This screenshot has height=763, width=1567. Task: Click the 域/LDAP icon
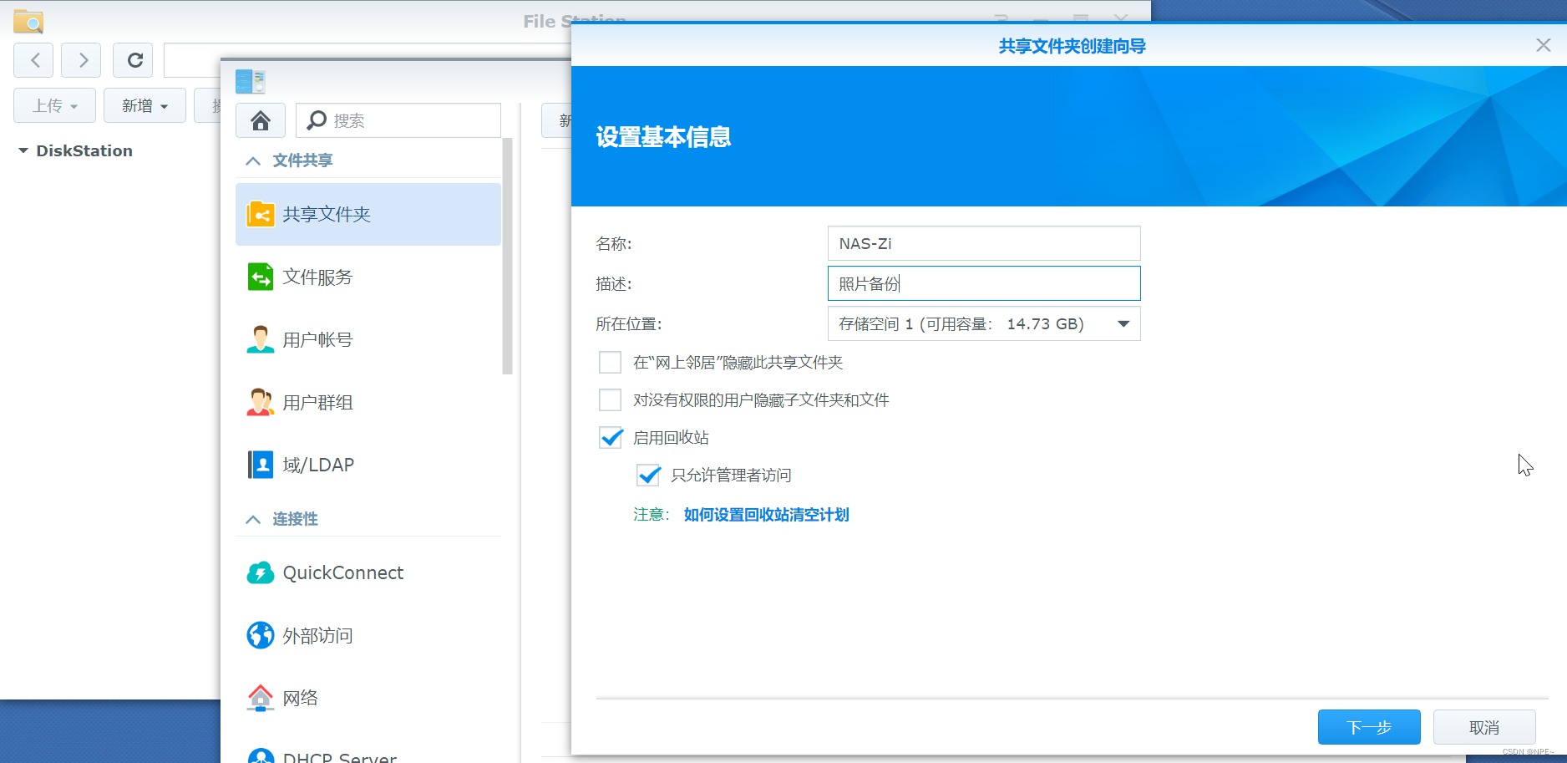click(x=261, y=465)
